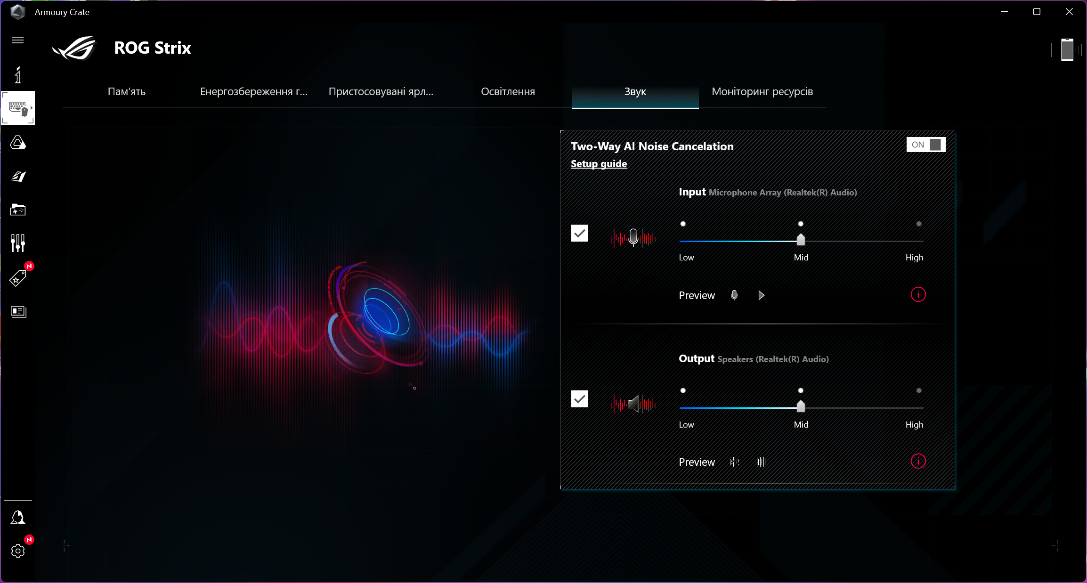Show Input noise cancelation info icon
Viewport: 1087px width, 583px height.
(x=918, y=295)
